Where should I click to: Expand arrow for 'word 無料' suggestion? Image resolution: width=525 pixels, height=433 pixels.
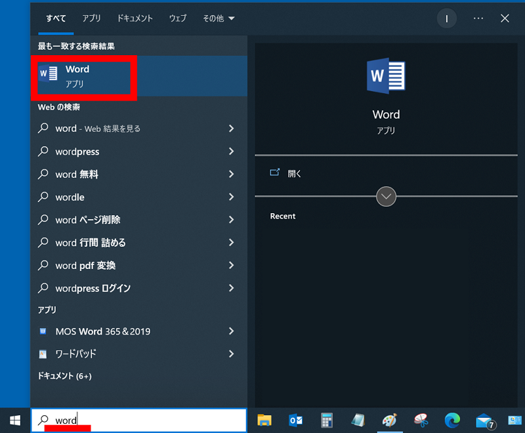[232, 174]
